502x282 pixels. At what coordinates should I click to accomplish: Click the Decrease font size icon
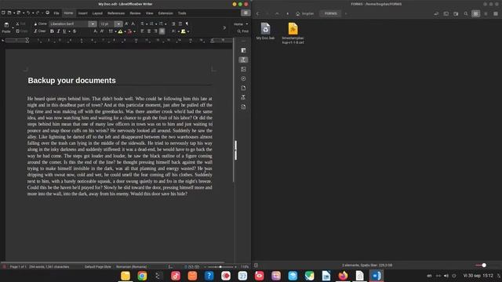coord(133,23)
